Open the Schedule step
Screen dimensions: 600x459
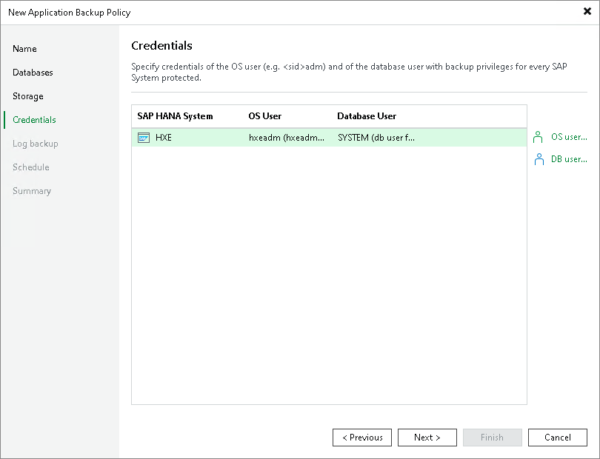pos(30,167)
